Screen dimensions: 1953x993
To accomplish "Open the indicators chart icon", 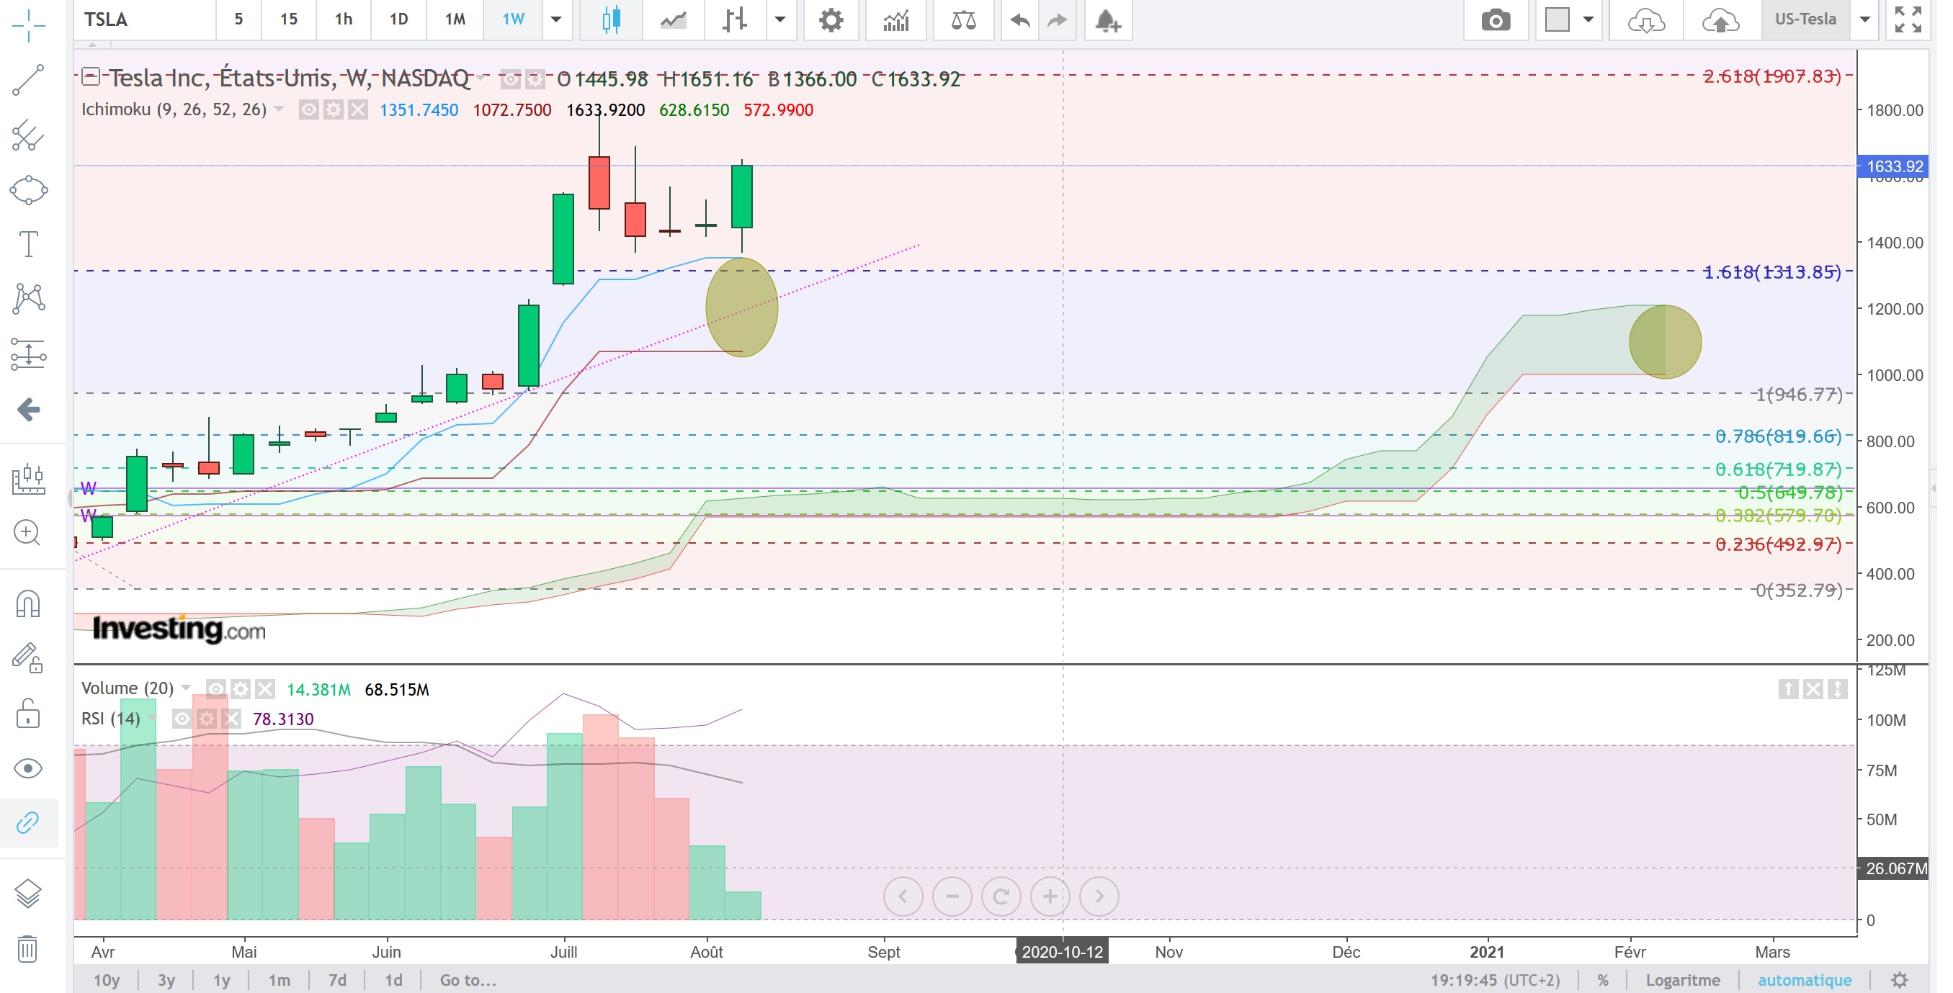I will coord(895,19).
